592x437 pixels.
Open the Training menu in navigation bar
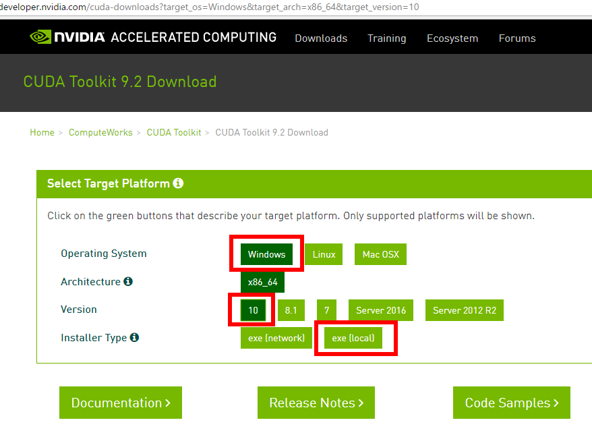point(387,38)
